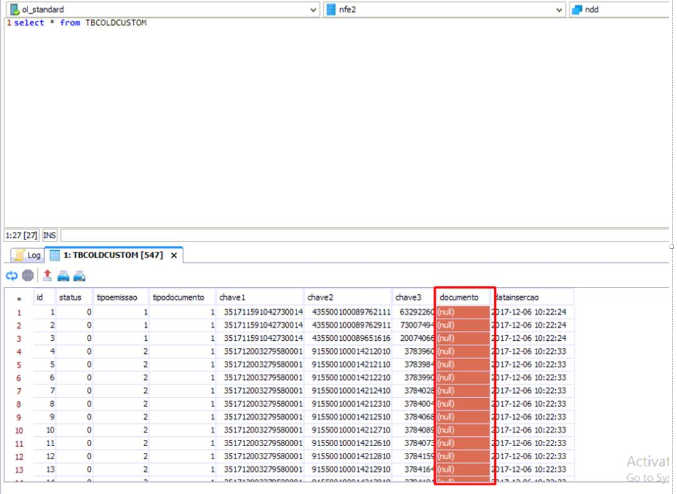Toggle the INS insert mode indicator
This screenshot has height=494, width=677.
coord(49,236)
